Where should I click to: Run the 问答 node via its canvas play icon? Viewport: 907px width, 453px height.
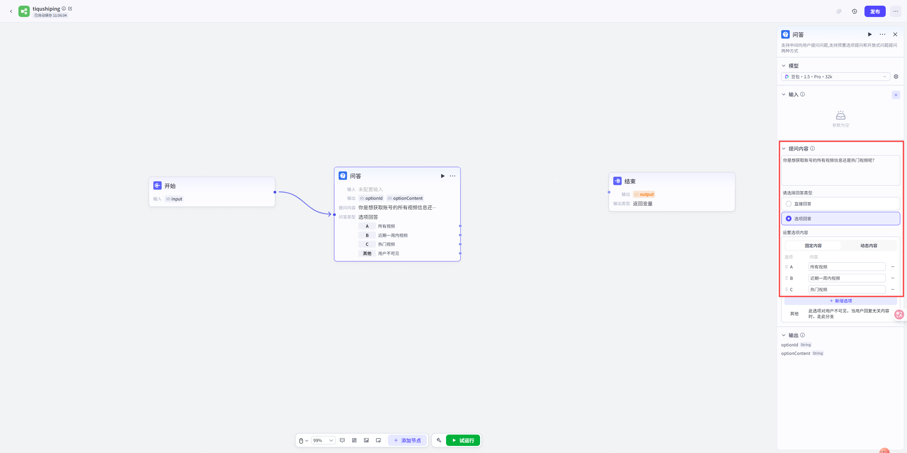click(443, 176)
